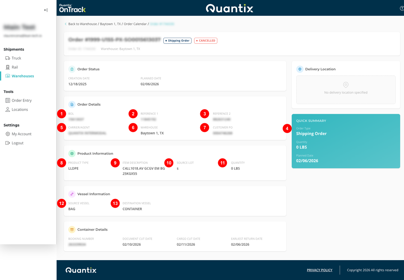Click Back to Warehouse breadcrumb
Screen dimensions: 404x280
click(82, 24)
